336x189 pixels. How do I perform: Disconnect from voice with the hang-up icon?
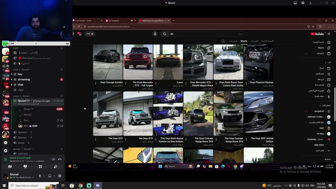point(60,159)
